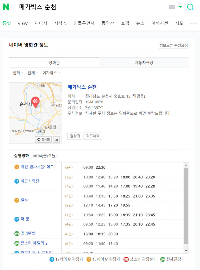
Task: Show more tabs via three dots
Action: (193, 24)
